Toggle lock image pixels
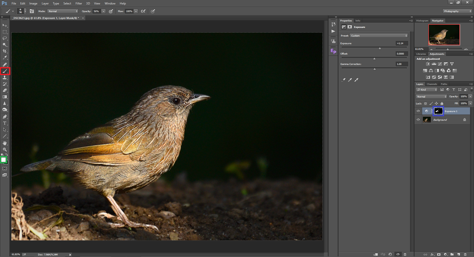 (x=431, y=103)
